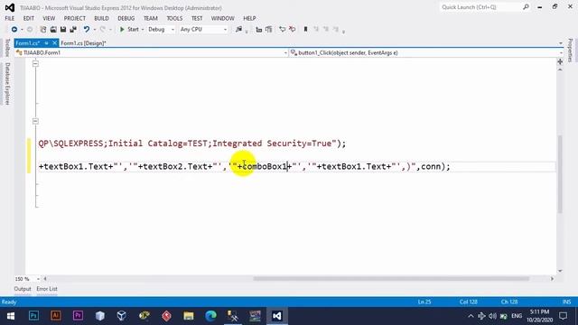
Task: Click the vertical scrollbar thumb of editor
Action: (x=560, y=174)
